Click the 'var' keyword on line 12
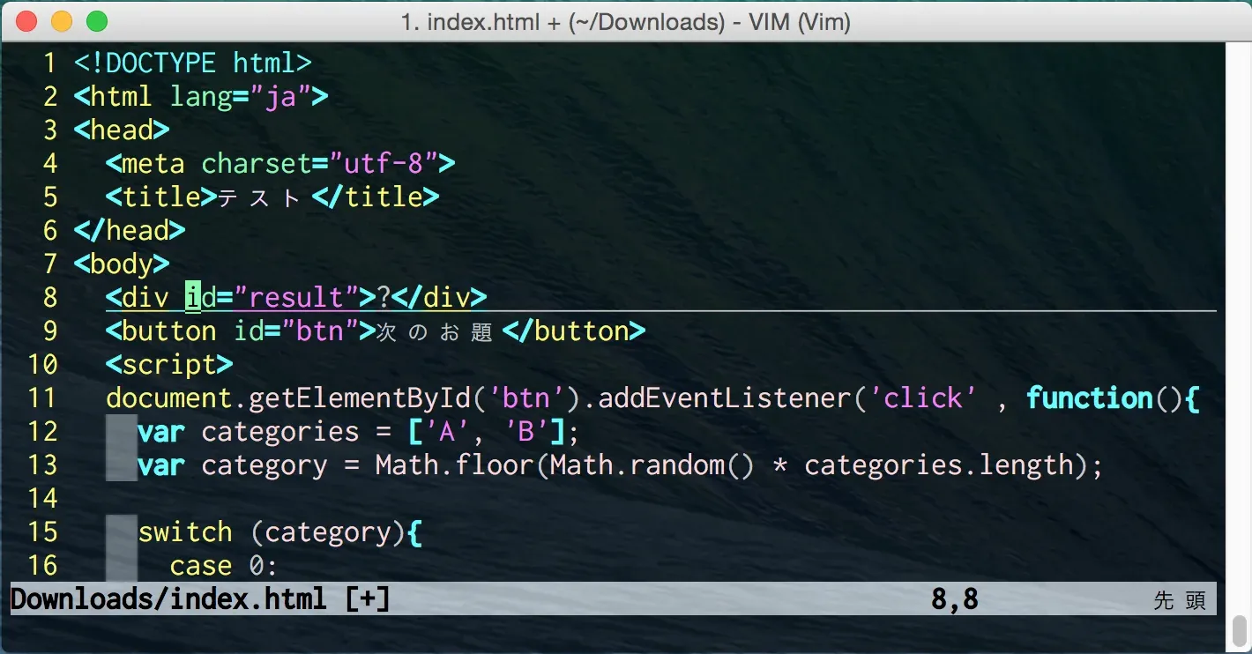 coord(161,432)
